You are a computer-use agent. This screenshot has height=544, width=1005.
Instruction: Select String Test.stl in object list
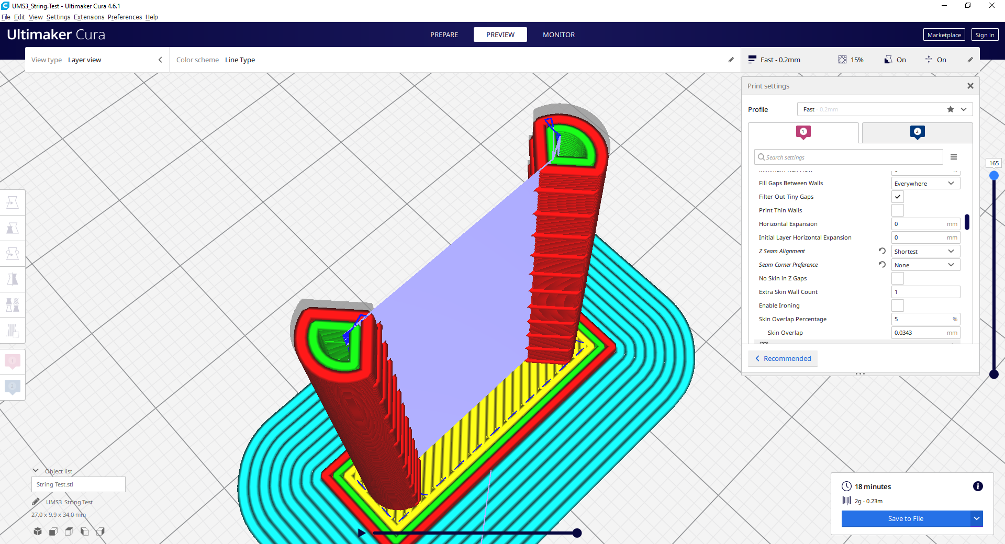(79, 484)
